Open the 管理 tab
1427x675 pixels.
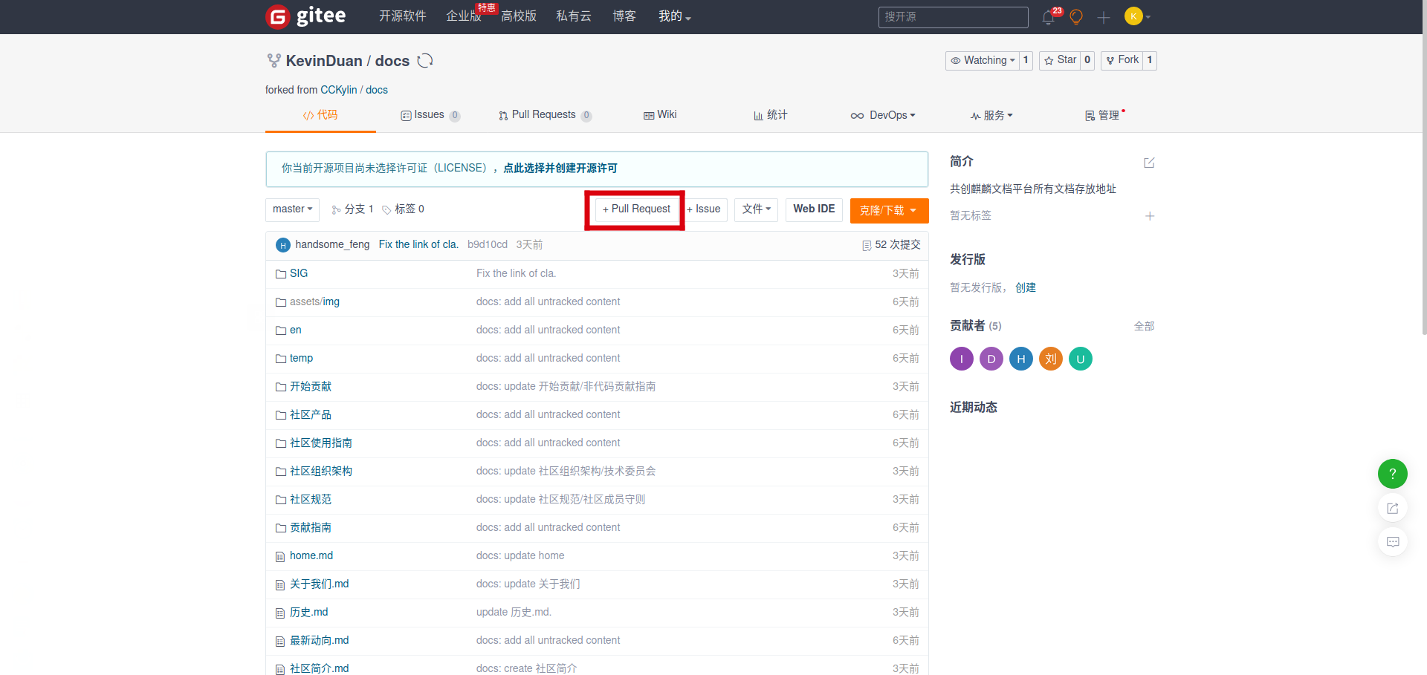(x=1103, y=115)
